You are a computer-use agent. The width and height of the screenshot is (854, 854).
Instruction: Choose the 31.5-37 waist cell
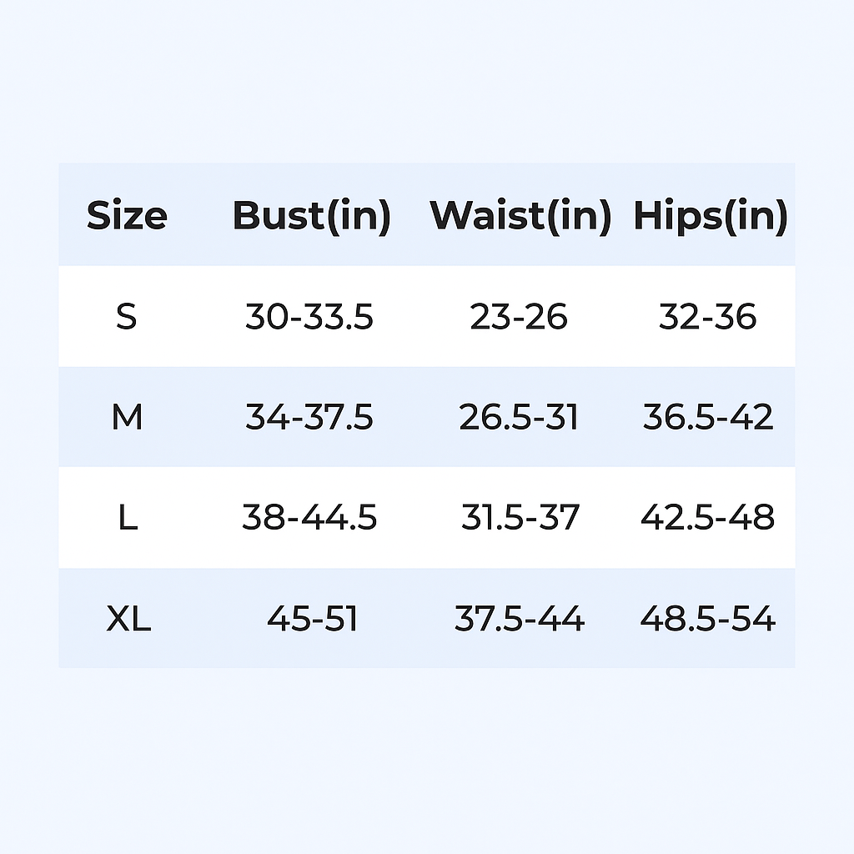click(520, 518)
